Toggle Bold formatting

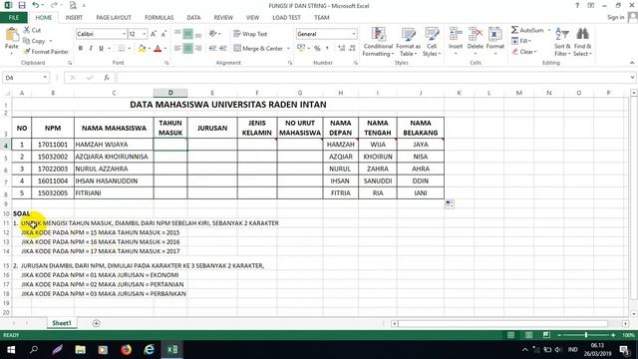(x=81, y=49)
